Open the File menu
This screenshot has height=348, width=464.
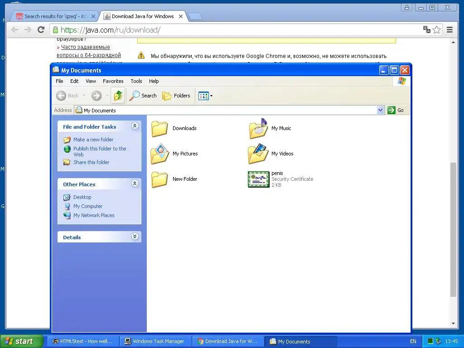[x=59, y=81]
